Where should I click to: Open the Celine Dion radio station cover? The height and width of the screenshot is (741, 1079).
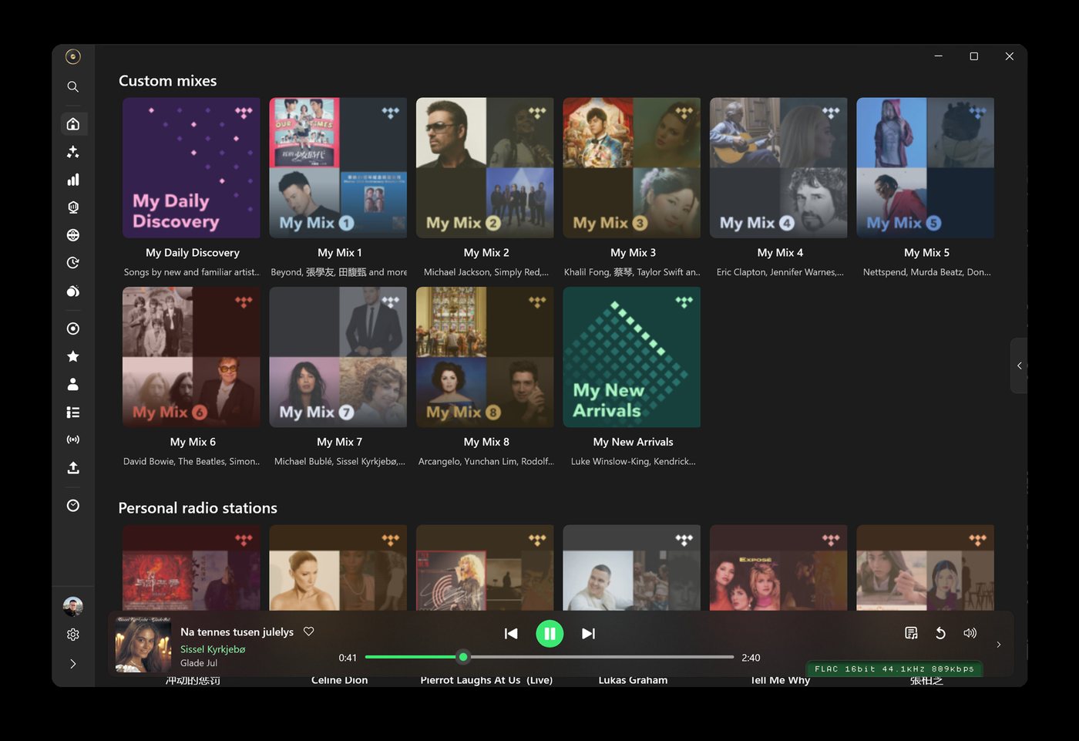(338, 568)
